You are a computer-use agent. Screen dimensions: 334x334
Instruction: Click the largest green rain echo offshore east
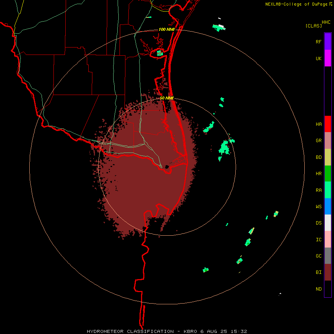[x=224, y=148]
